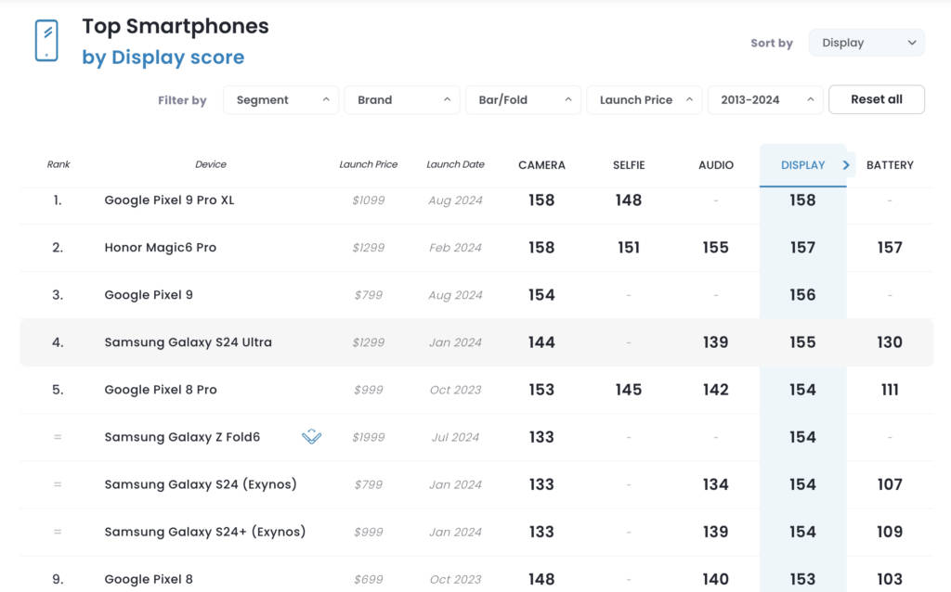Open the Brand filter dropdown

402,100
